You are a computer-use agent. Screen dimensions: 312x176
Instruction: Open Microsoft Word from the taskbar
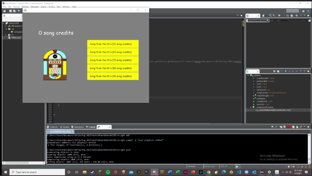coord(170,172)
